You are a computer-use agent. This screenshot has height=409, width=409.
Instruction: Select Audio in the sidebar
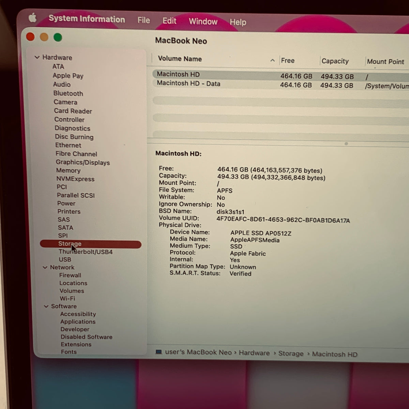coord(62,85)
